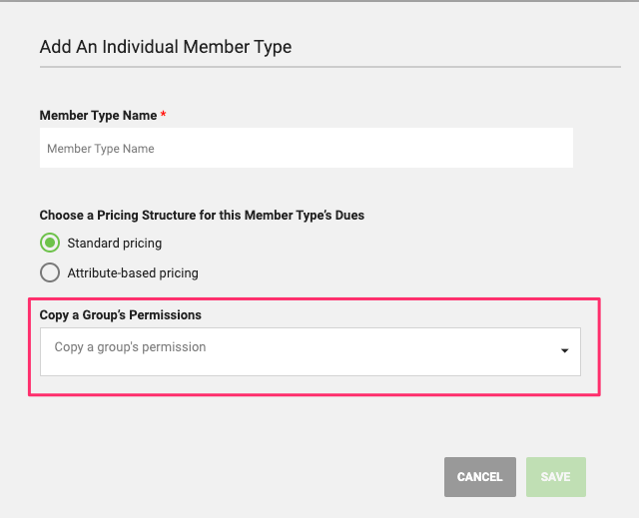Select the Attribute-based pricing radio button
This screenshot has height=518, width=639.
pyautogui.click(x=50, y=272)
